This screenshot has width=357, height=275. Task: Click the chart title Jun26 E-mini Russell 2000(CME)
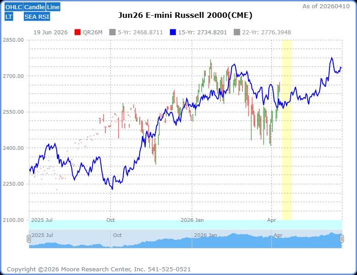click(185, 15)
